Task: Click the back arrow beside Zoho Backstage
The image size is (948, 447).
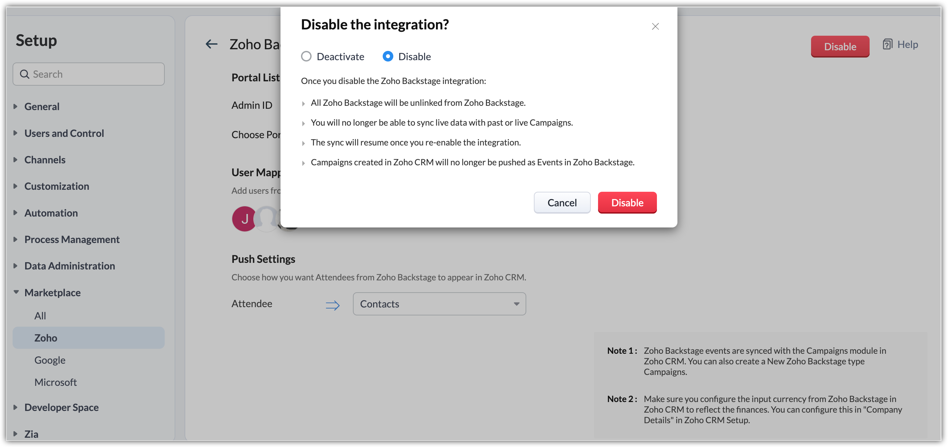Action: click(212, 44)
